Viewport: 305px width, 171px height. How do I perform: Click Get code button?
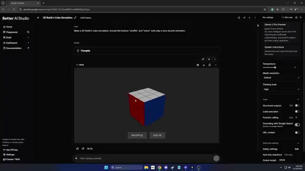pos(287,18)
